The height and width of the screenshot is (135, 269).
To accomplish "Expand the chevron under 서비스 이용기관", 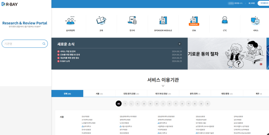I will (163, 86).
